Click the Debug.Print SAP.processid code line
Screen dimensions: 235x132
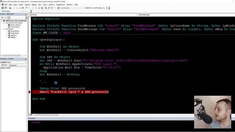pos(62,88)
